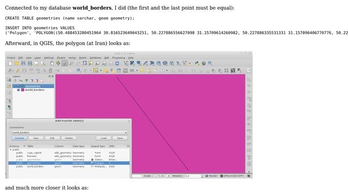Open the Python console icon
Image resolution: width=348 pixels, height=195 pixels.
click(197, 63)
